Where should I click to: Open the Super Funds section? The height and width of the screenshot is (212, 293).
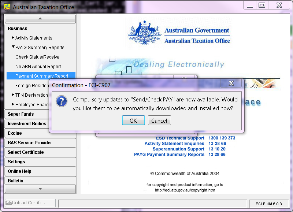click(27, 114)
